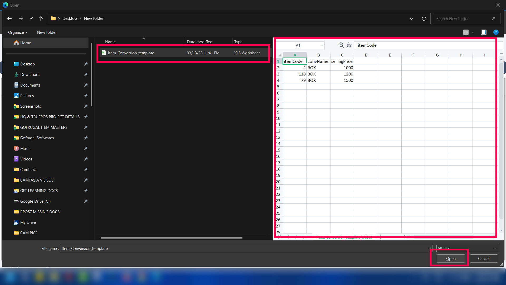Click the fx function icon

click(349, 45)
